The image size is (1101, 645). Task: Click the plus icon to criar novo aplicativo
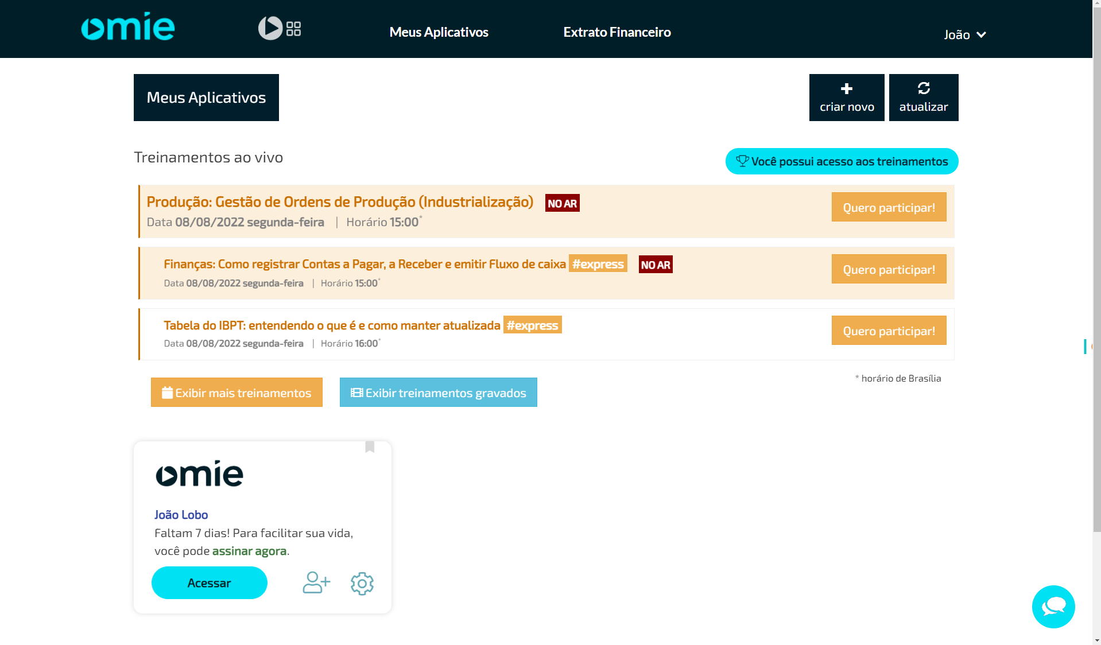(x=846, y=90)
